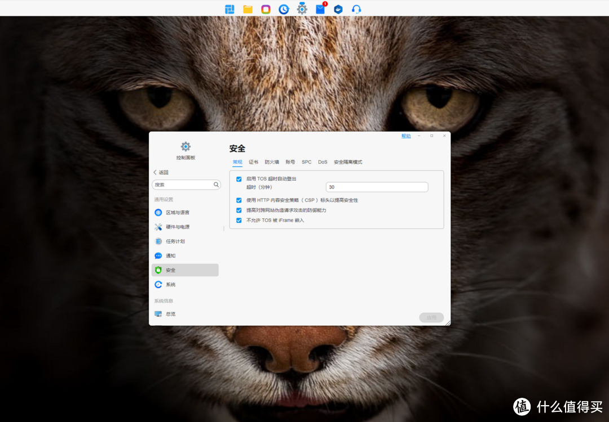Open 区域与语言 settings in sidebar
Screen dimensions: 609x422
pos(177,213)
